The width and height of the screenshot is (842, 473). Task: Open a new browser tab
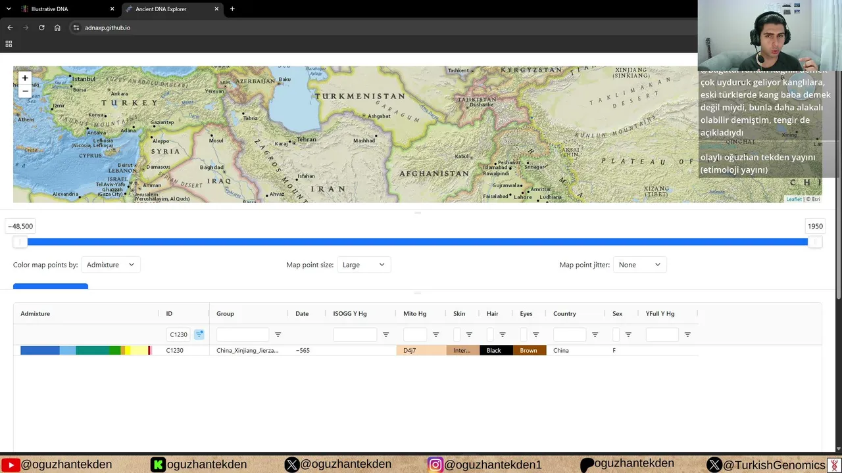(232, 9)
